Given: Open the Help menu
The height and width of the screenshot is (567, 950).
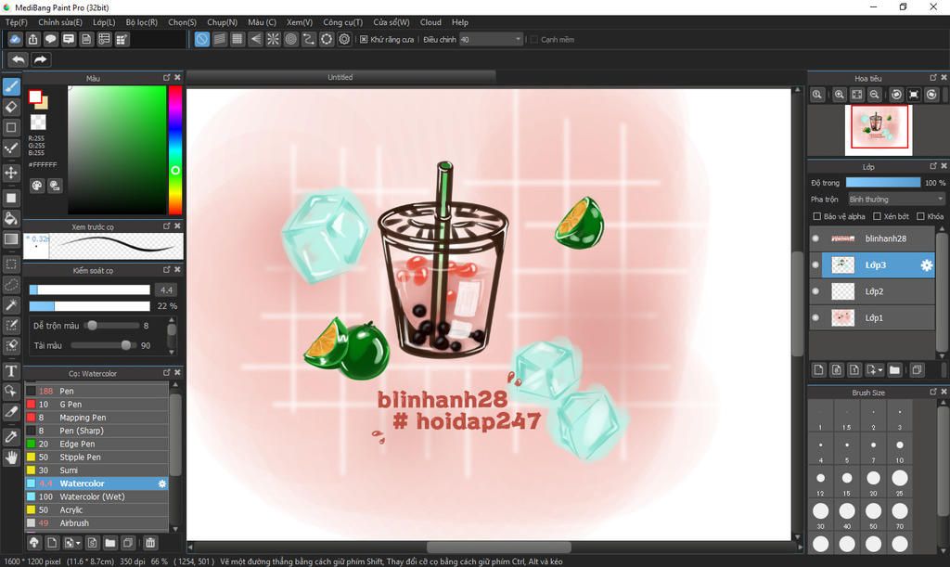Looking at the screenshot, I should [x=460, y=22].
